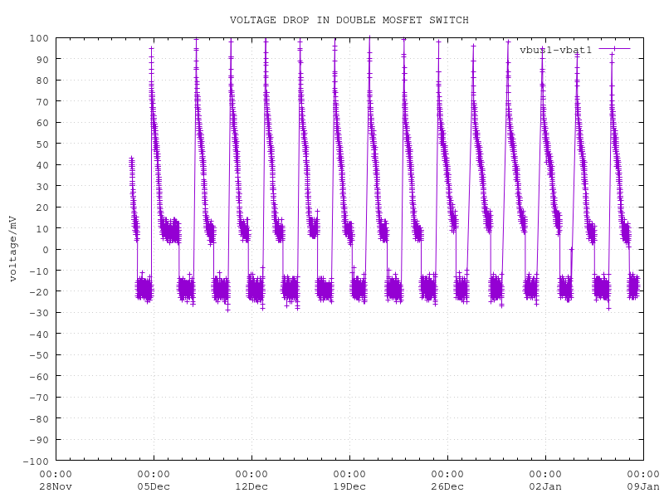This screenshot has height=498, width=664.
Task: Click the y-axis tick label '-50'
Action: click(39, 355)
